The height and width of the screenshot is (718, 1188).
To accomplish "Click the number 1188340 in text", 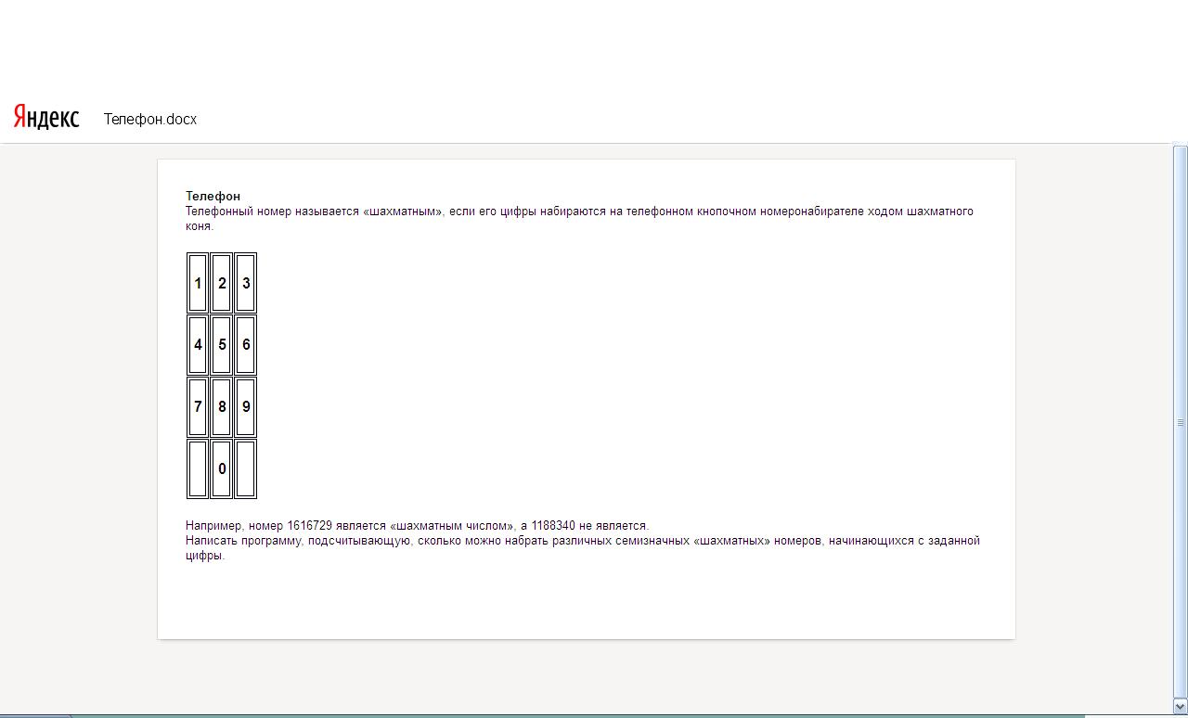I will [553, 525].
